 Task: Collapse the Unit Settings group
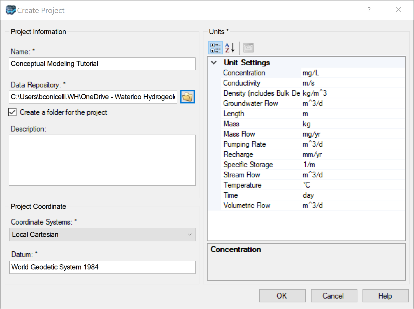214,63
